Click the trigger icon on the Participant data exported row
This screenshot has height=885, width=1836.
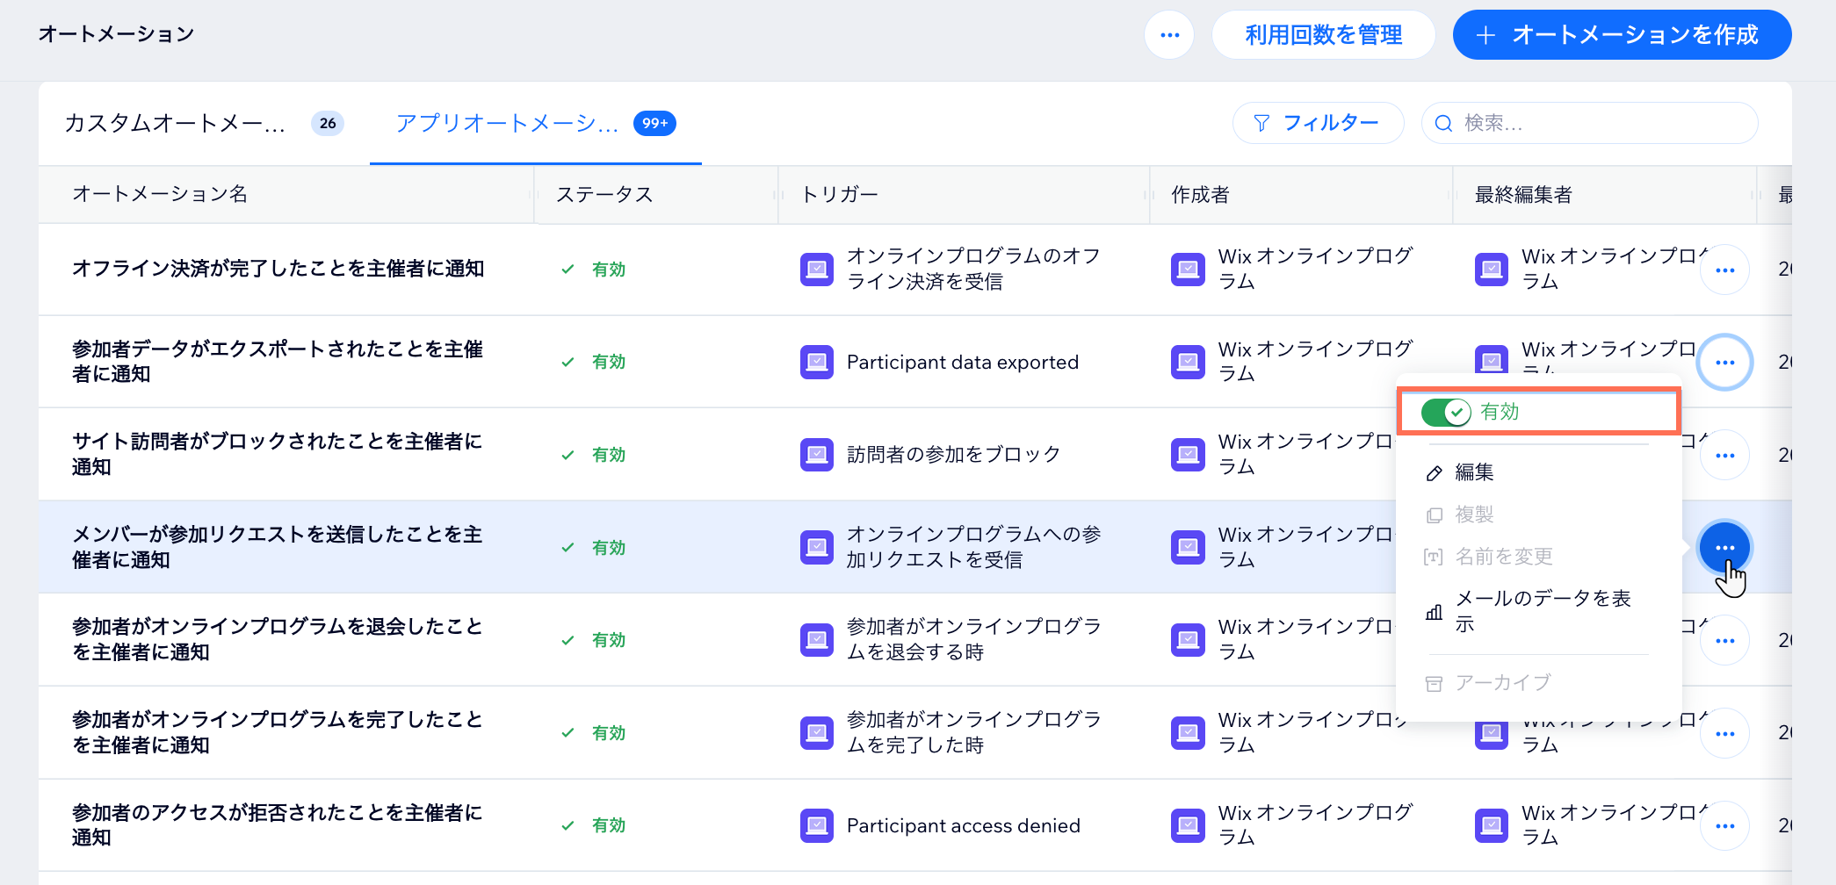click(x=817, y=362)
